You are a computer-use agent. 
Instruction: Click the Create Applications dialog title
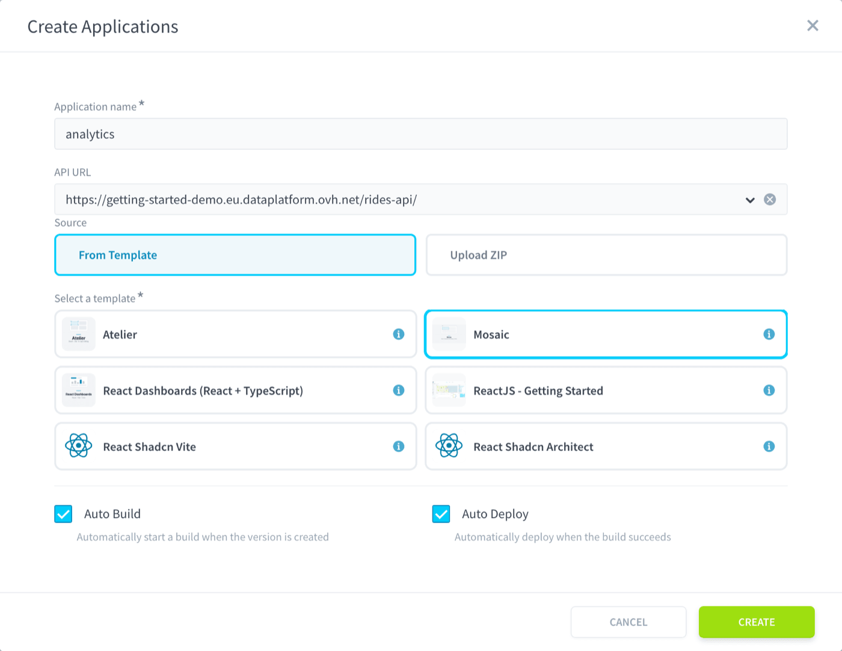(103, 27)
